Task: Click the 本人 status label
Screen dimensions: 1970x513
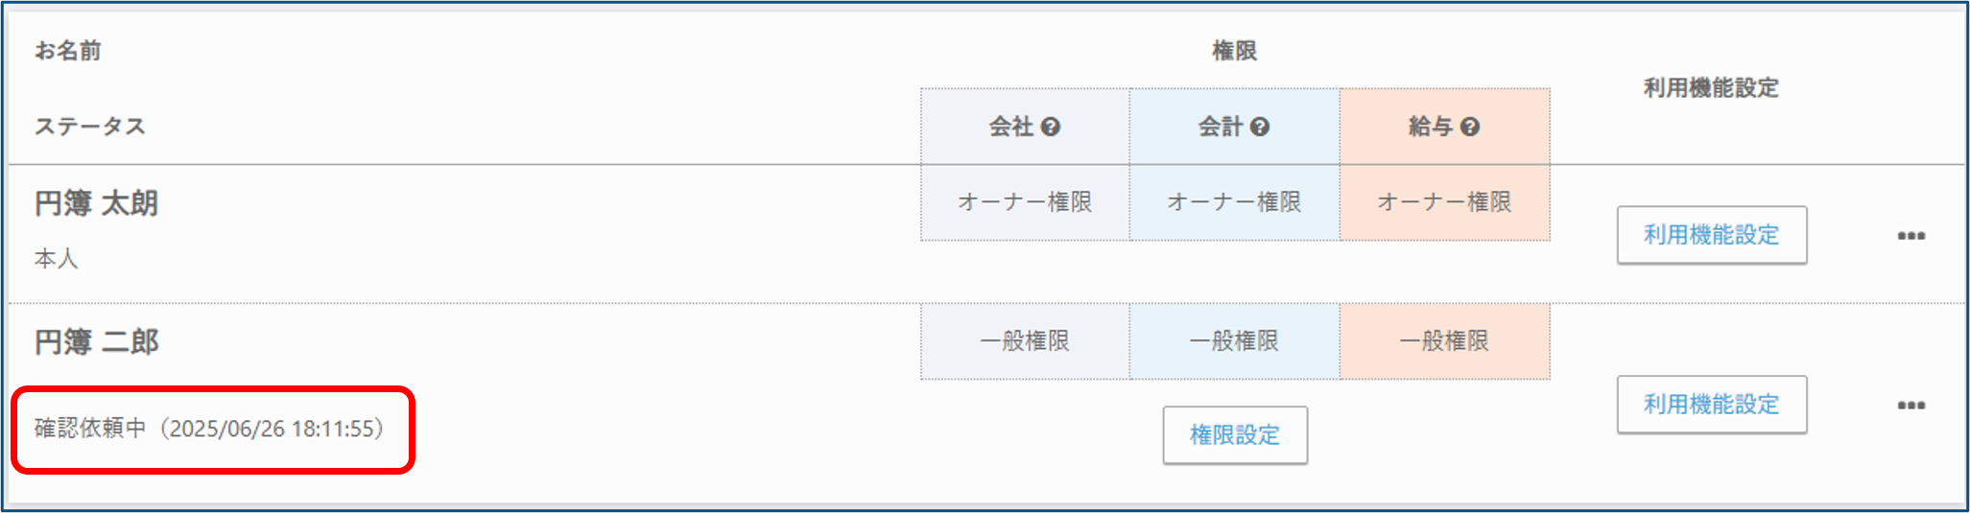Action: click(x=57, y=259)
